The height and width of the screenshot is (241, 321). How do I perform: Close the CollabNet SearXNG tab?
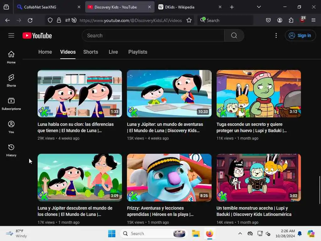pos(79,7)
